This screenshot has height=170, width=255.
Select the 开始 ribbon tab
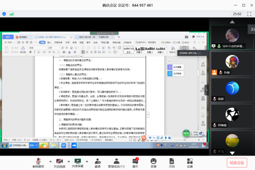point(42,42)
